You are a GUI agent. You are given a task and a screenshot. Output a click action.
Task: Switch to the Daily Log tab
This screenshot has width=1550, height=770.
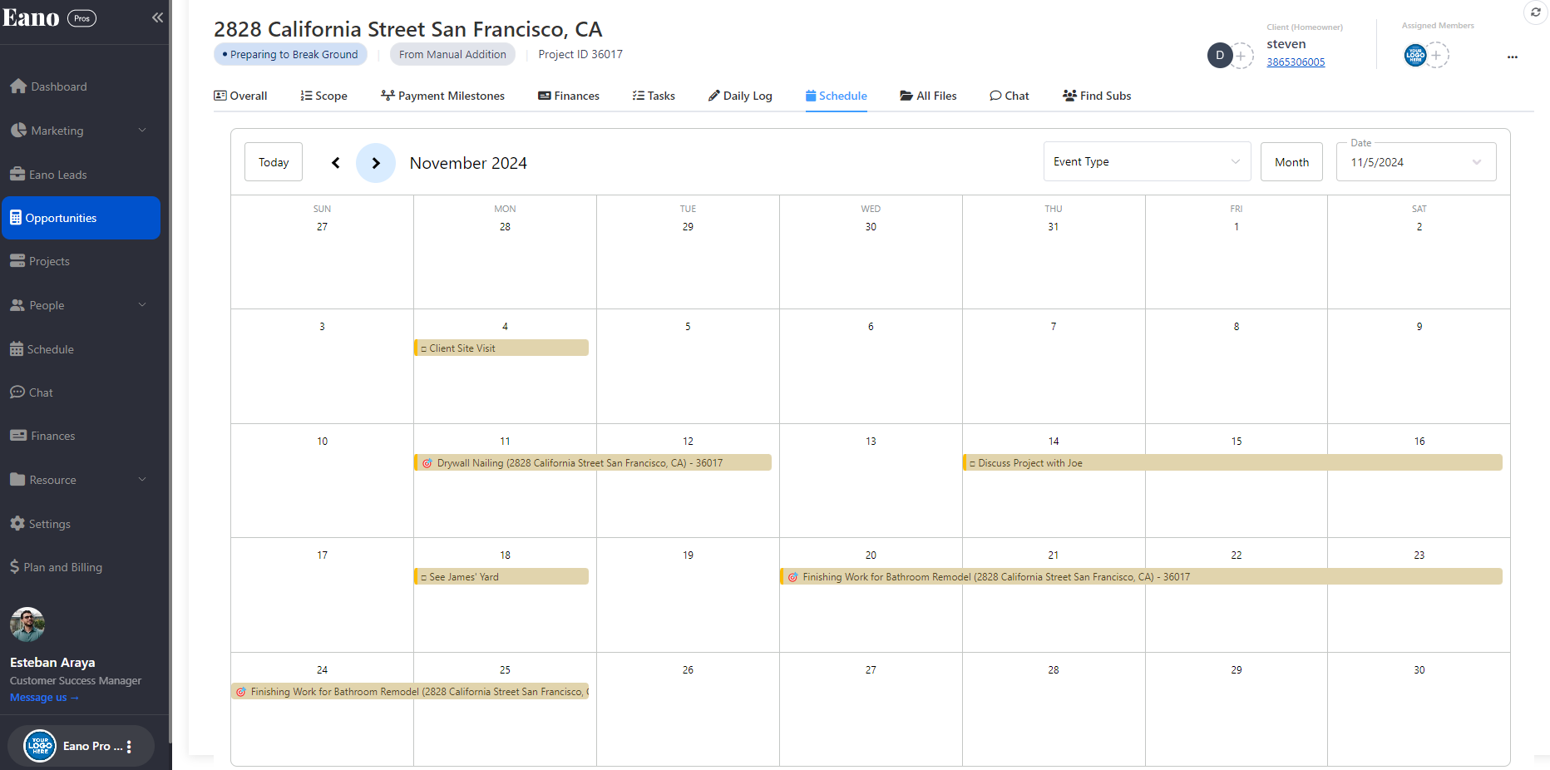click(x=740, y=96)
